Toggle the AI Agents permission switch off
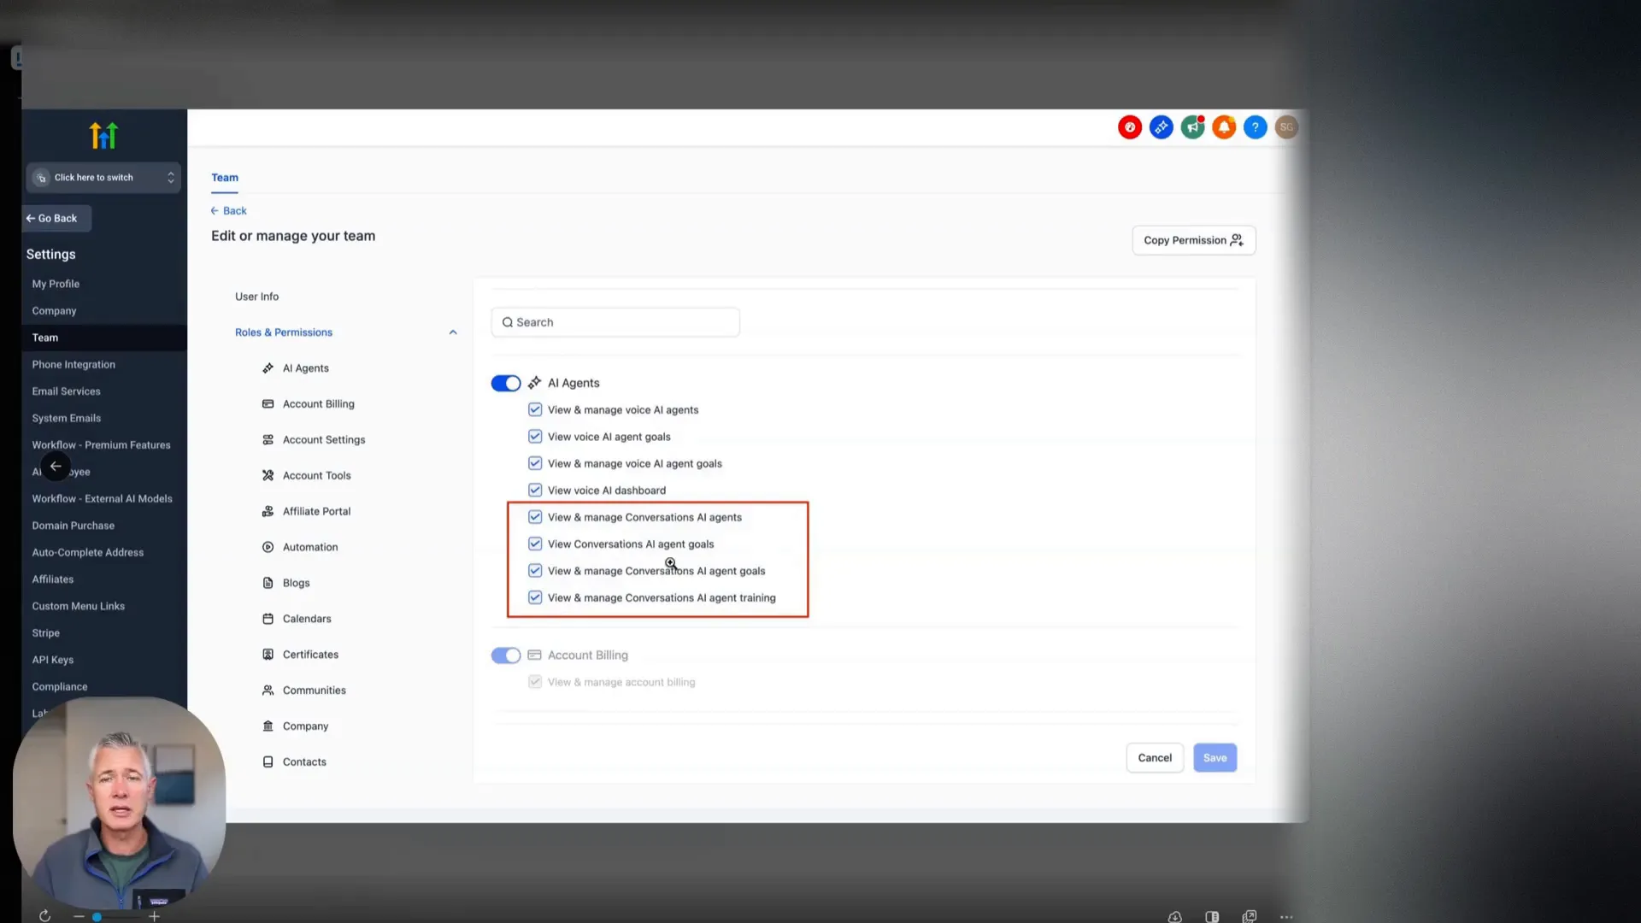 [x=505, y=383]
